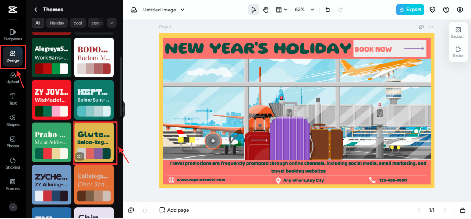The width and height of the screenshot is (471, 219).
Task: Apply the Calistoga Clear Sans theme
Action: pos(94,185)
